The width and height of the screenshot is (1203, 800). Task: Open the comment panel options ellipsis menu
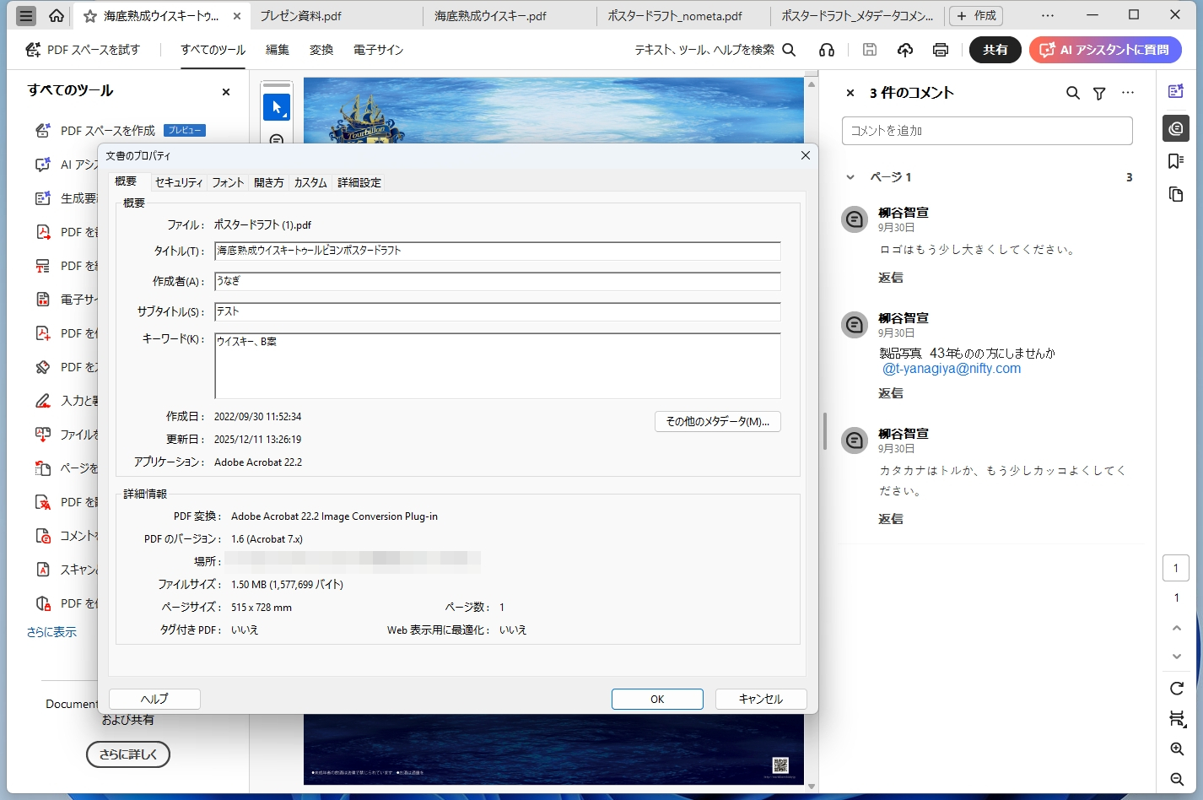(1128, 93)
